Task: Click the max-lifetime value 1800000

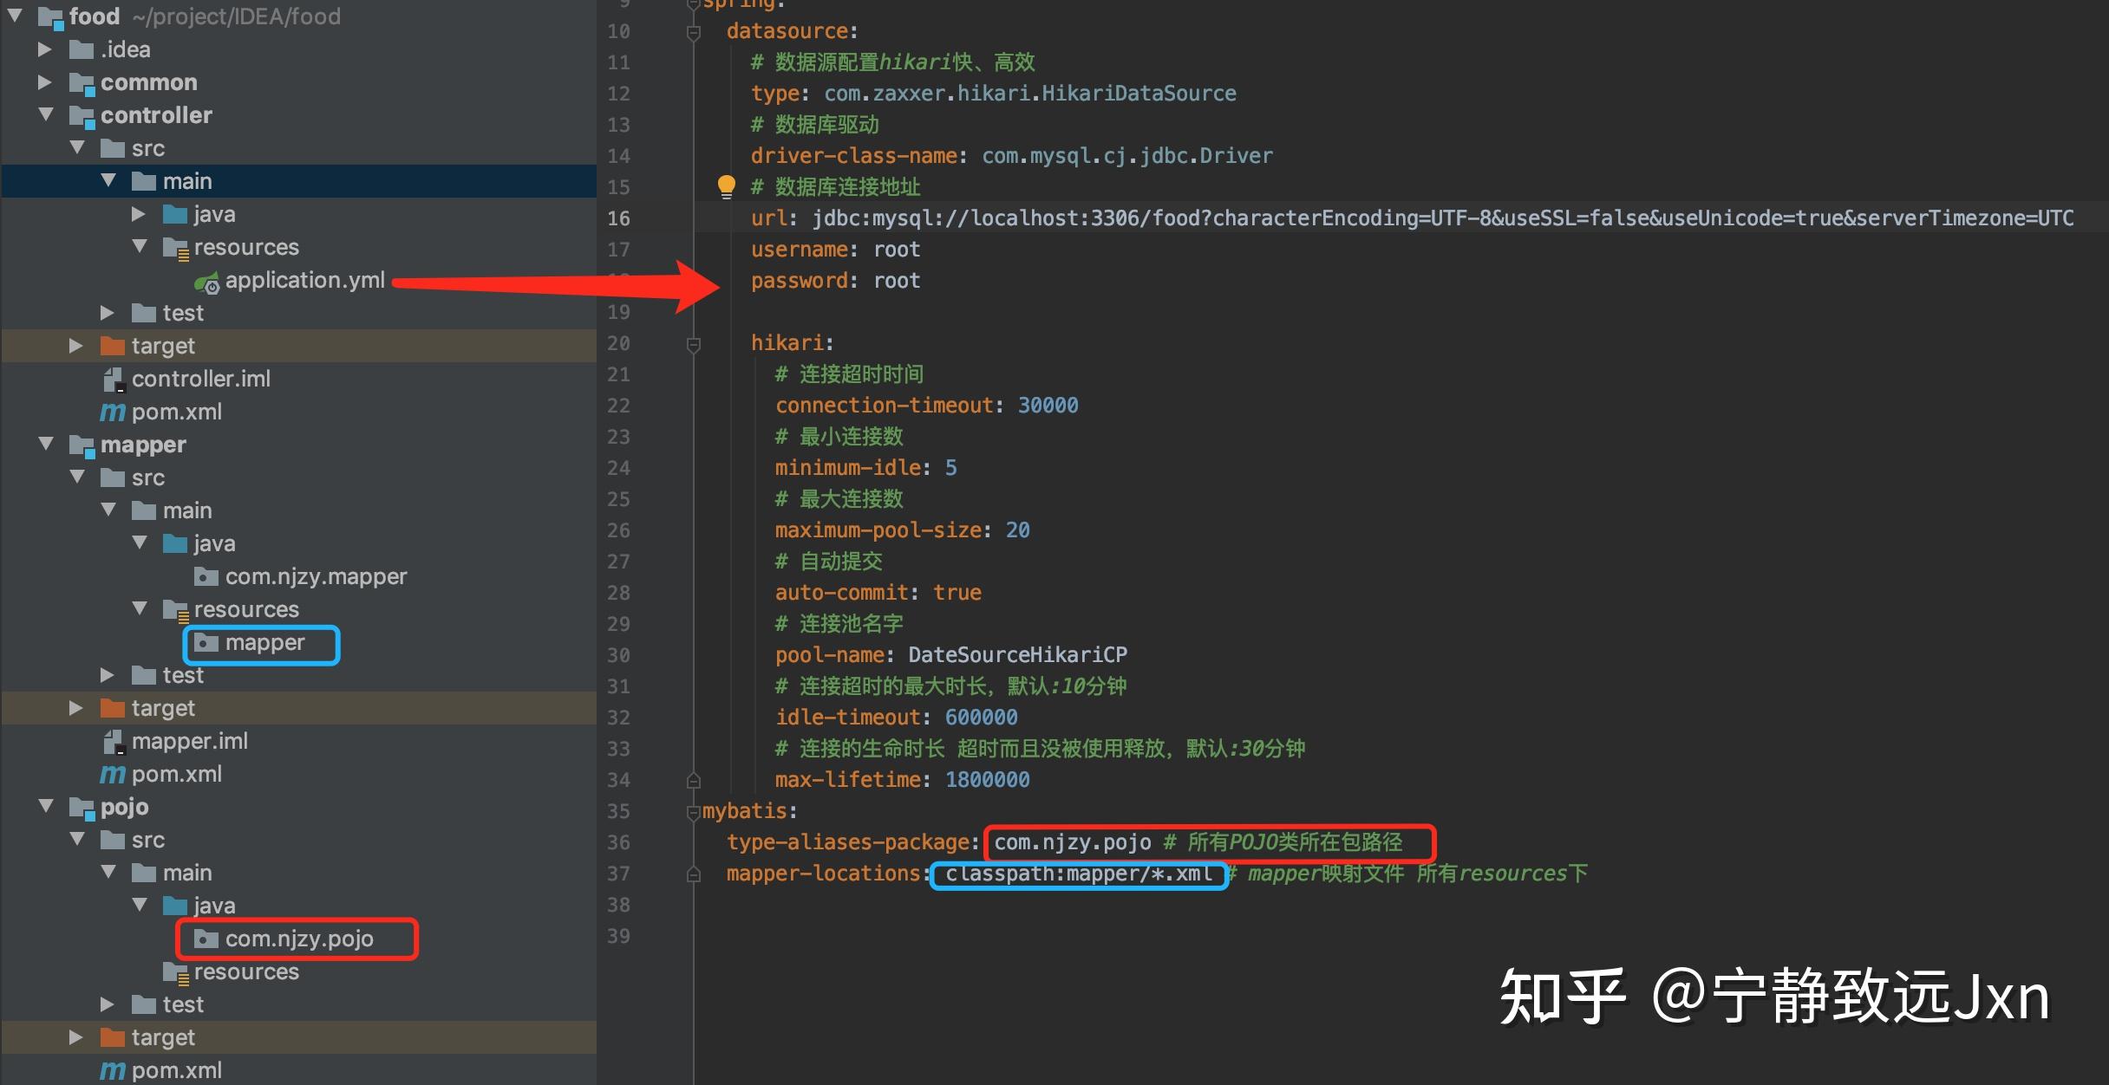Action: click(x=987, y=780)
